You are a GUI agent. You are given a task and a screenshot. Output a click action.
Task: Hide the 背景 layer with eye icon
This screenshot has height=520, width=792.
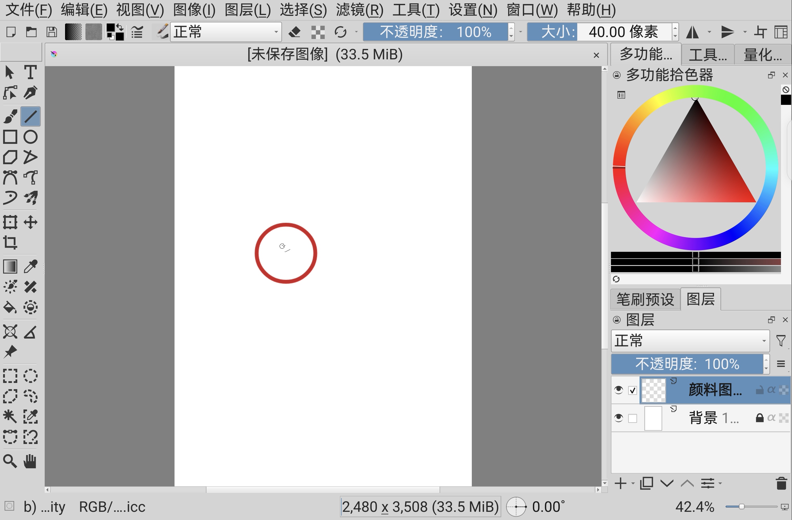coord(618,418)
